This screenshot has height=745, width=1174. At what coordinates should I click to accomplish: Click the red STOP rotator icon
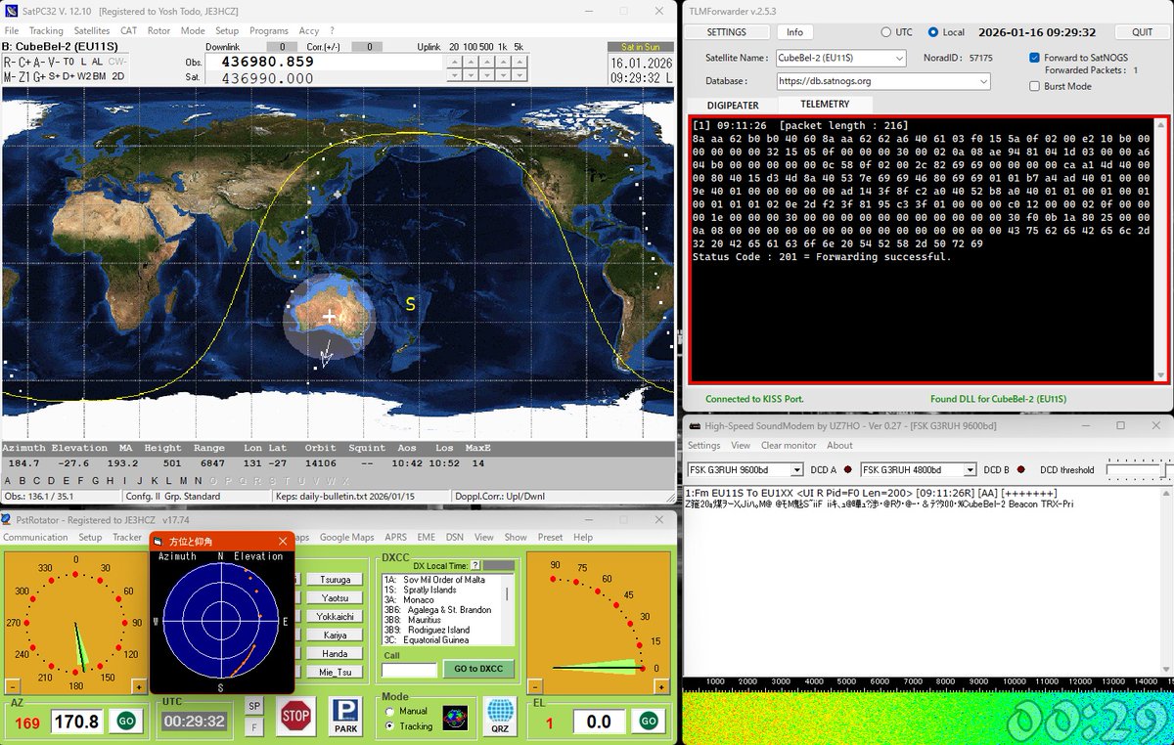pyautogui.click(x=295, y=716)
